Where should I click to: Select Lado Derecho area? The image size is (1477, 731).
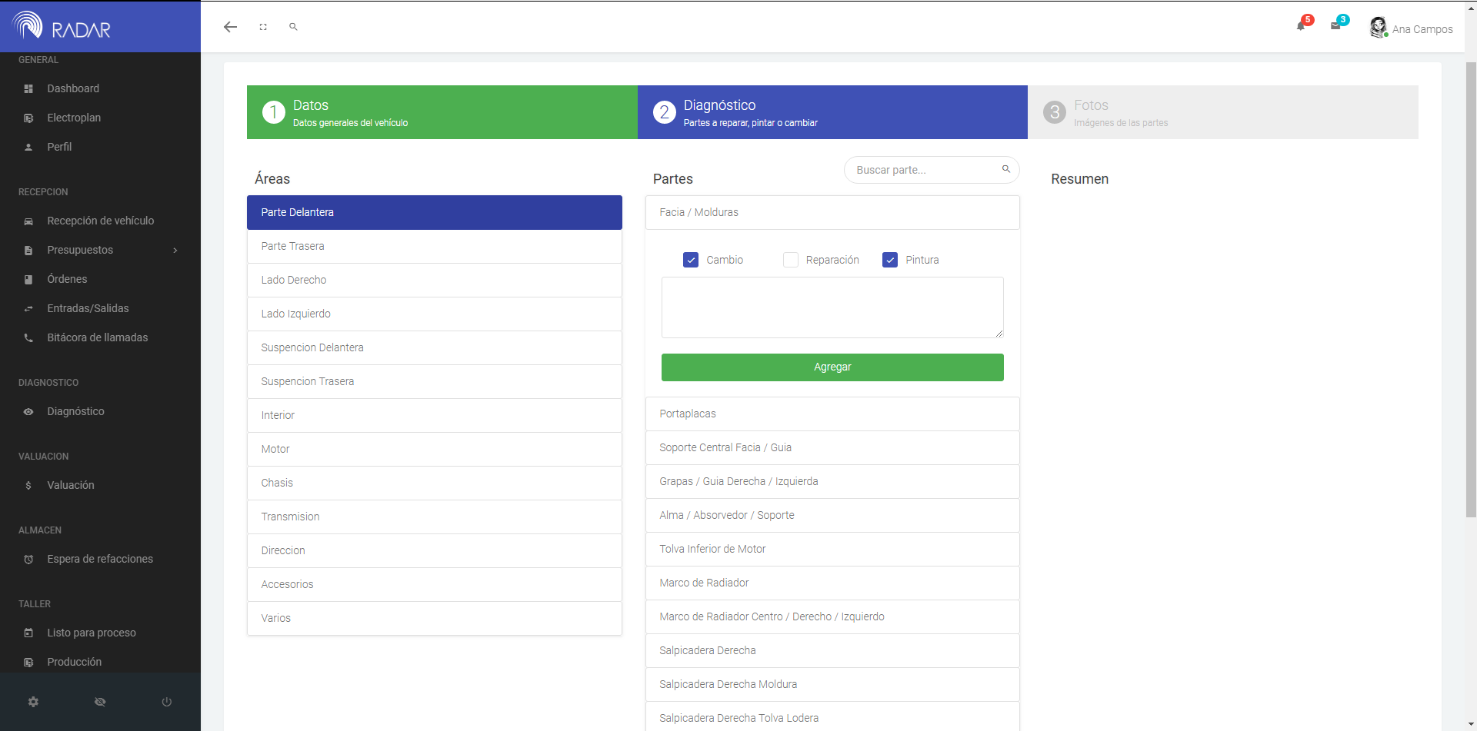434,280
